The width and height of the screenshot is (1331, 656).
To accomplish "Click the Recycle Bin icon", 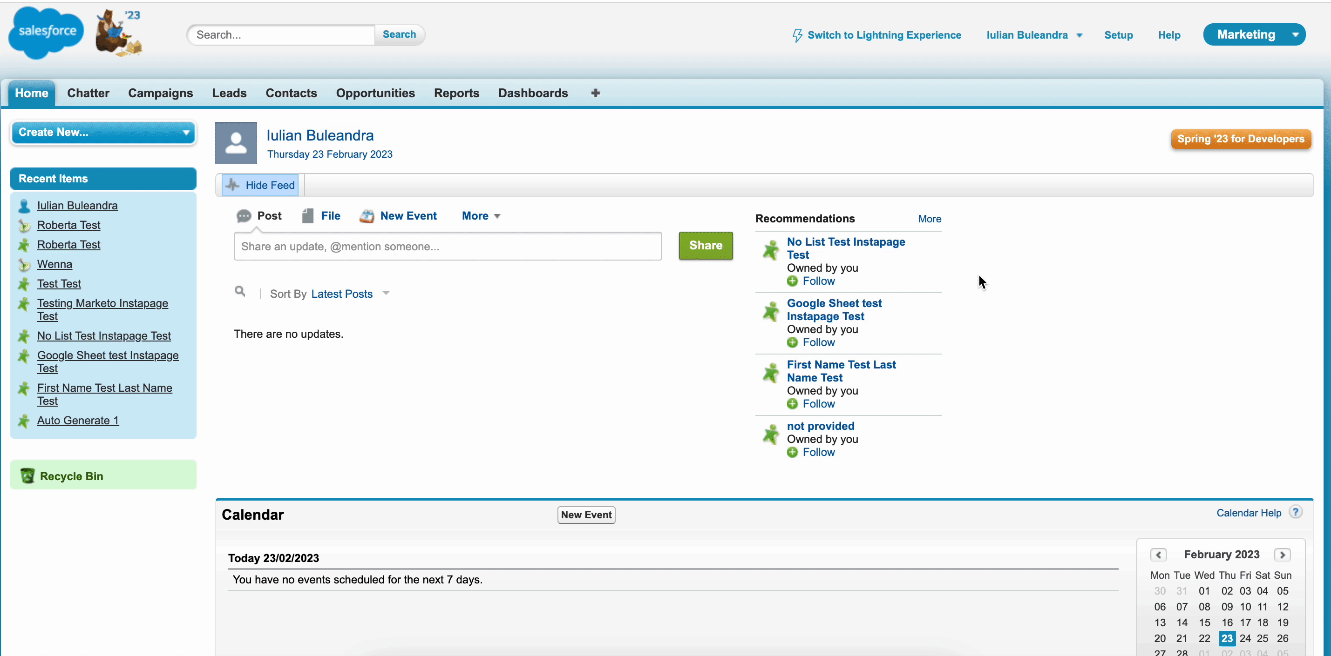I will click(x=27, y=475).
